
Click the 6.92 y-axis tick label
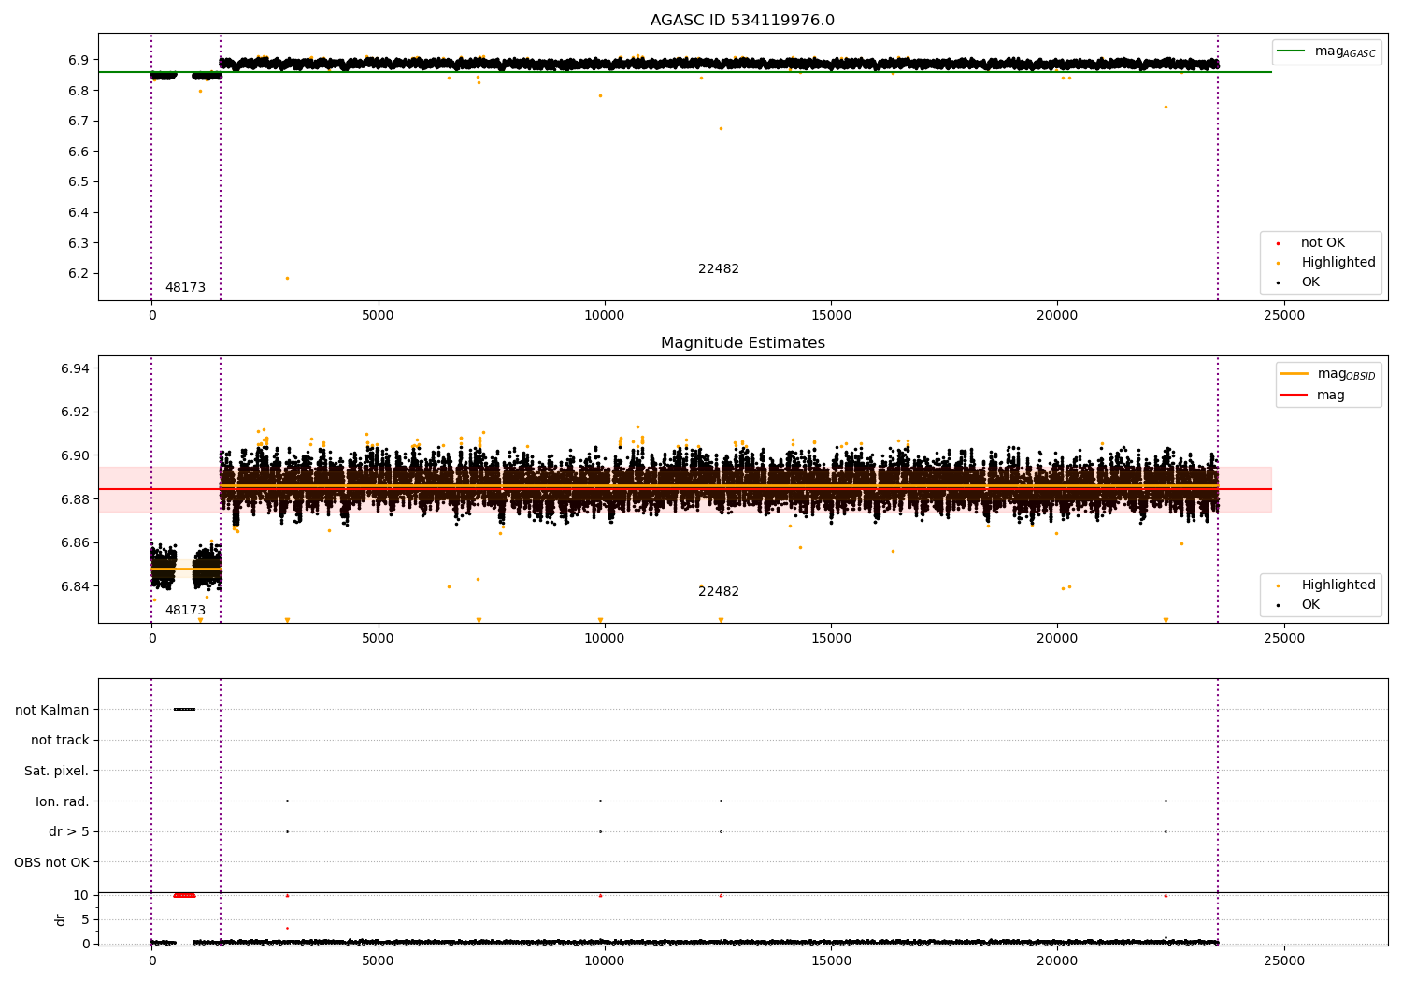(75, 412)
